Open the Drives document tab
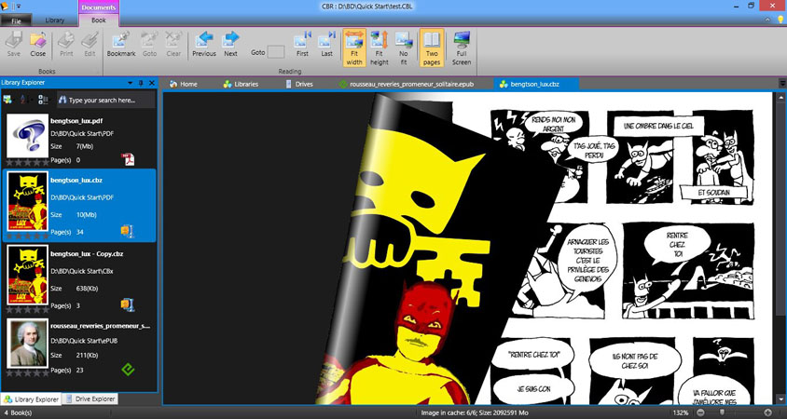The height and width of the screenshot is (419, 787). coord(299,84)
